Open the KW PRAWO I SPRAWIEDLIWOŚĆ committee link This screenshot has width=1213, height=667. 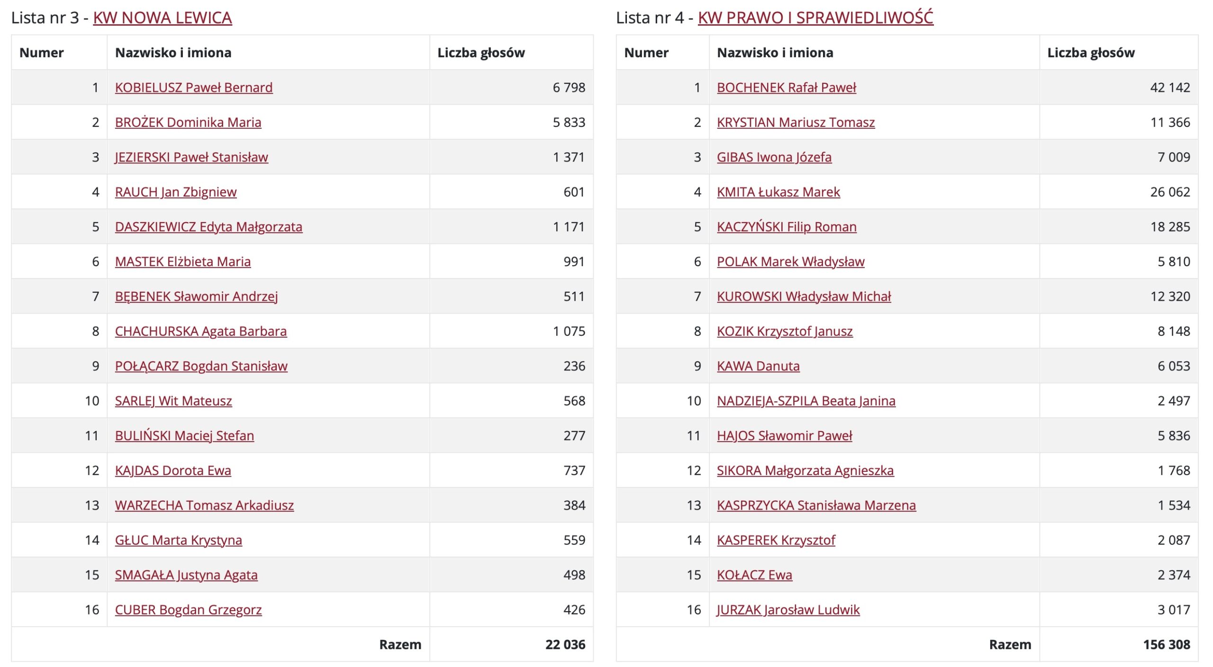(x=815, y=18)
